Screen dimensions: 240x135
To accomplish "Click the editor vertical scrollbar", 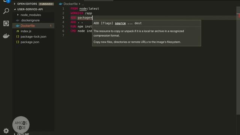I will pyautogui.click(x=238, y=60).
